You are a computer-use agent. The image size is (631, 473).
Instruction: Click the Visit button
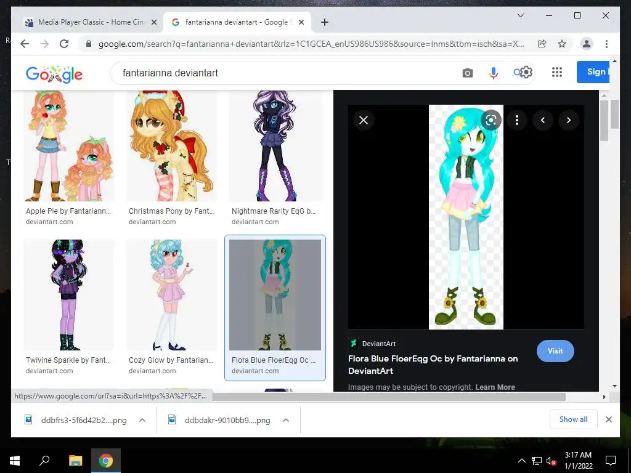coord(555,350)
